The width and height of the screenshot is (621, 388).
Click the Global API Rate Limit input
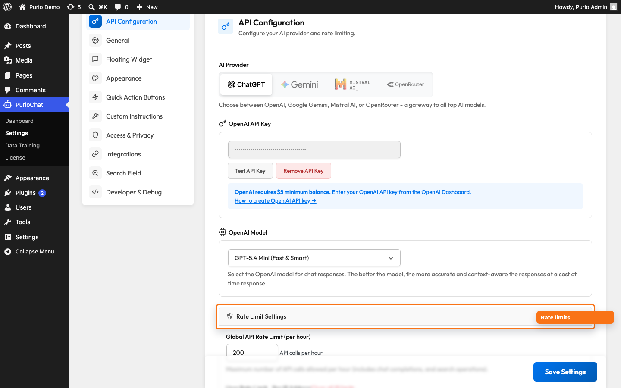[x=252, y=352]
